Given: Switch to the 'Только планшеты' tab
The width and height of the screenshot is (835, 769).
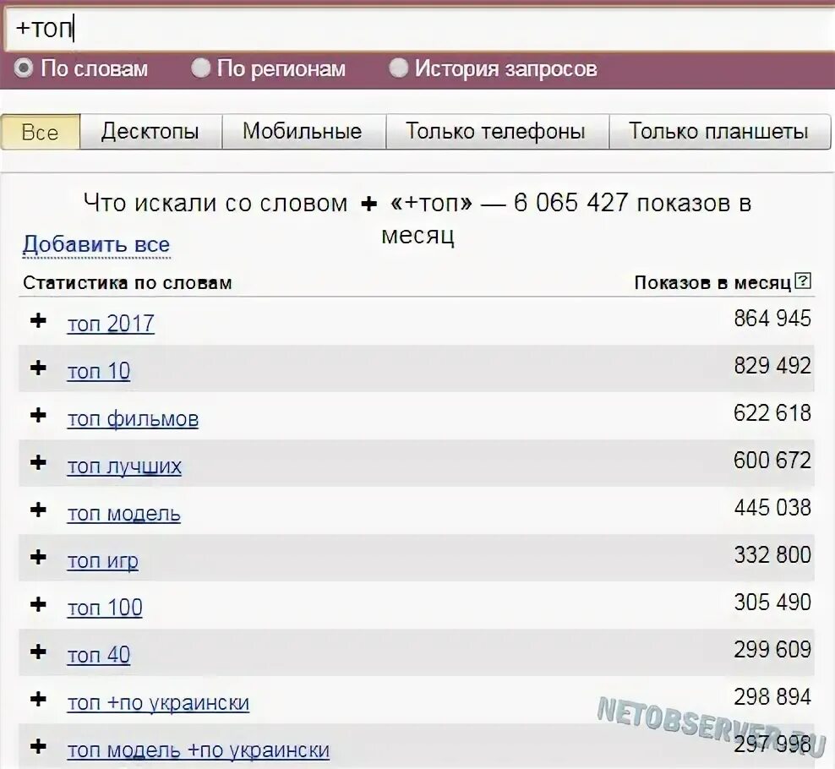Looking at the screenshot, I should click(x=719, y=131).
